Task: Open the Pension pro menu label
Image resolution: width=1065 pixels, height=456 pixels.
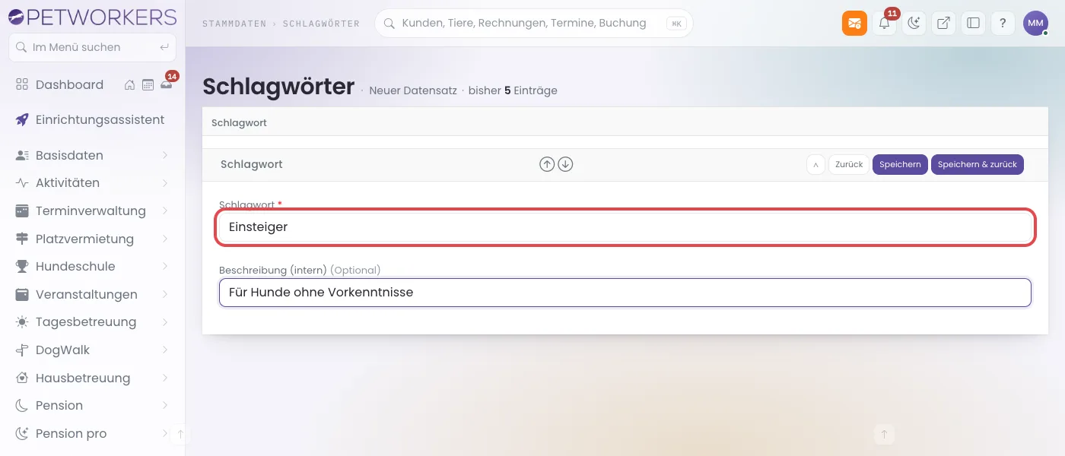Action: click(x=72, y=433)
